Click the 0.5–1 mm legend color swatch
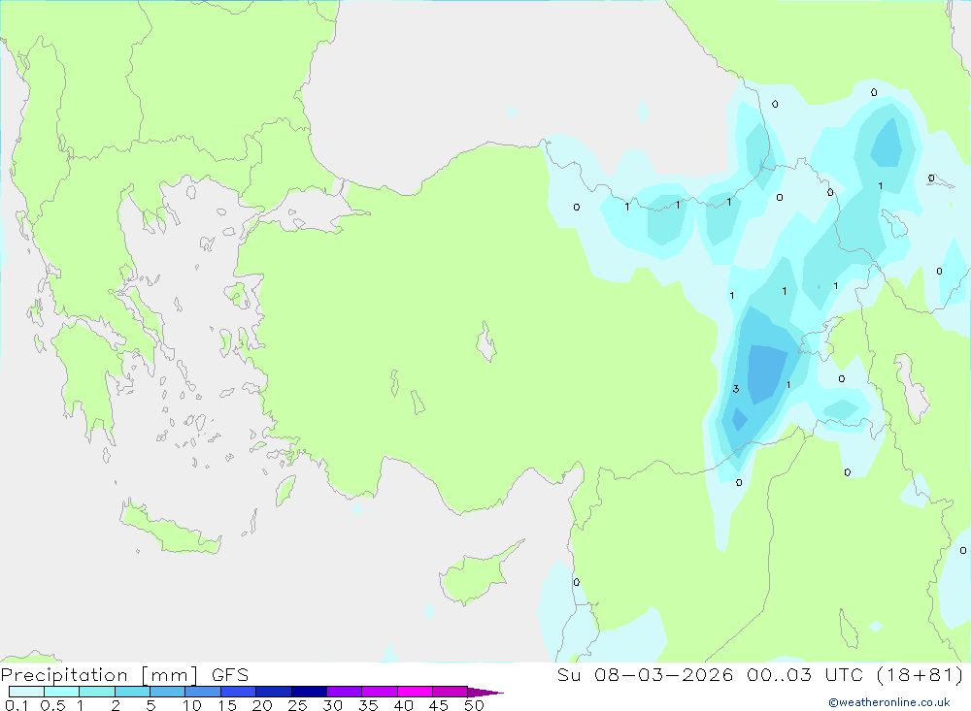Screen dimensions: 971x711 tap(61, 692)
